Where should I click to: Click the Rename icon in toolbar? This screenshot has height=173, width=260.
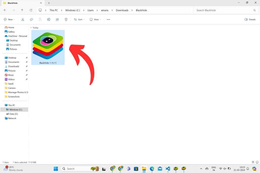(x=48, y=20)
